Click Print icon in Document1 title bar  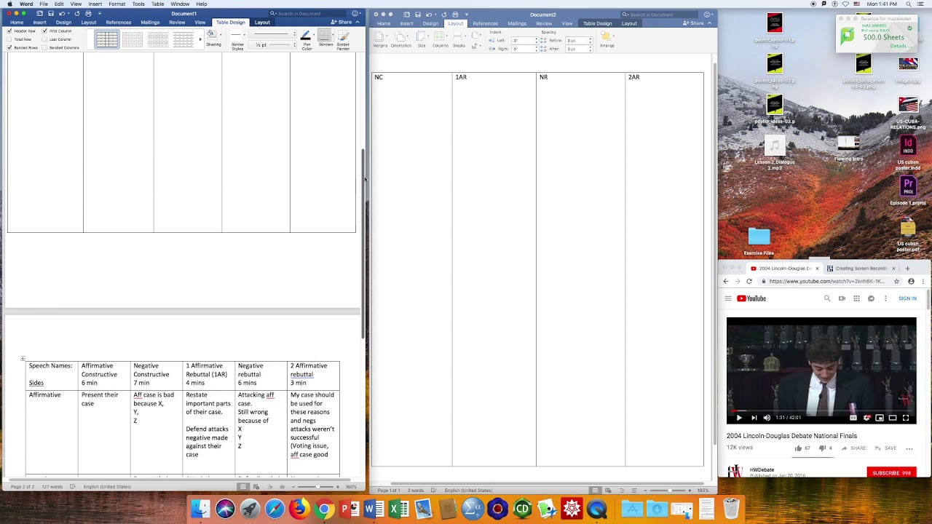pos(88,14)
